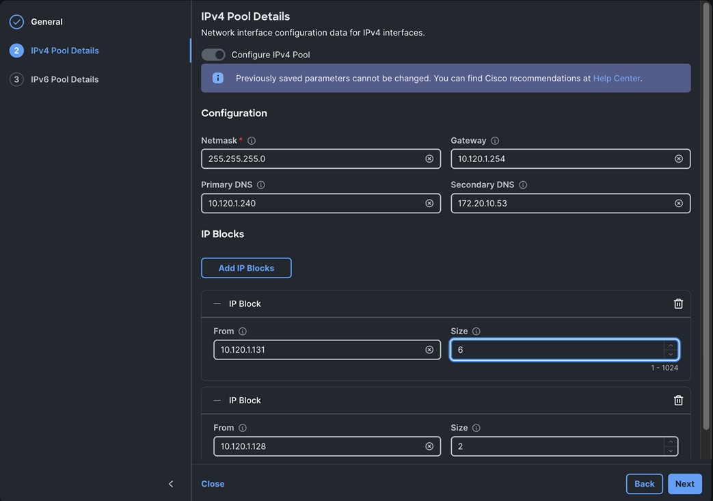
Task: Click the vertical scrollbar of the form
Action: point(706,216)
